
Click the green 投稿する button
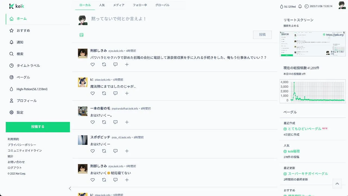coord(38,127)
